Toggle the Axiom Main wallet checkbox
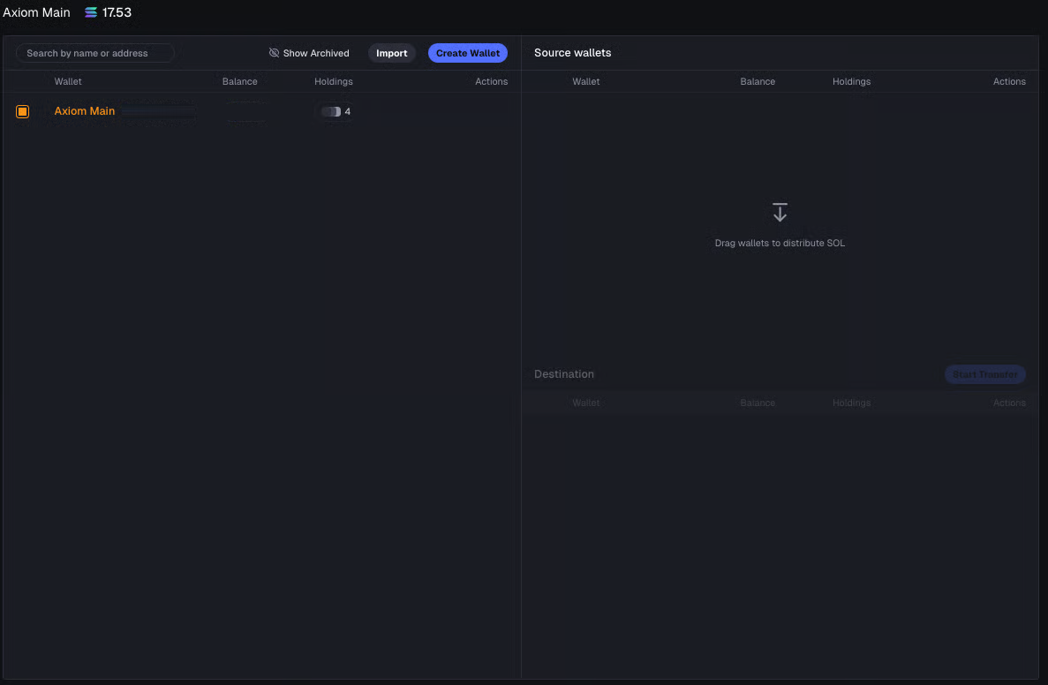The height and width of the screenshot is (685, 1048). [x=23, y=111]
